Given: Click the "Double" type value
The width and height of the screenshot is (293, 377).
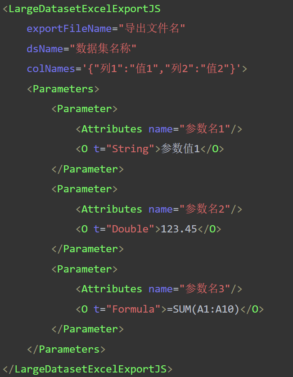Looking at the screenshot, I should coord(130,229).
